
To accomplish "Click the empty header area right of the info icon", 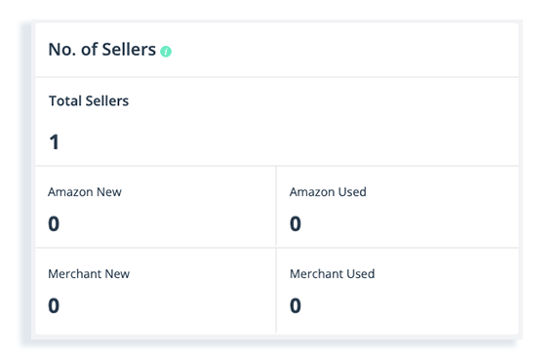I will [345, 50].
